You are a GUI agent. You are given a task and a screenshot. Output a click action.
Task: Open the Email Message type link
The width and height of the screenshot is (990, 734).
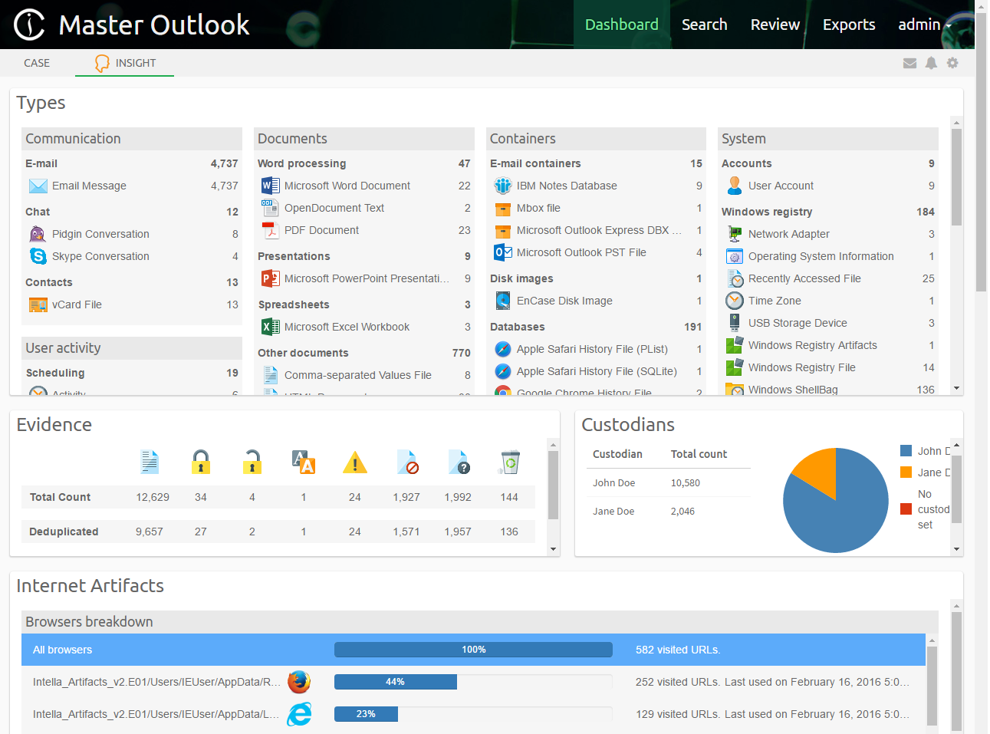(89, 186)
